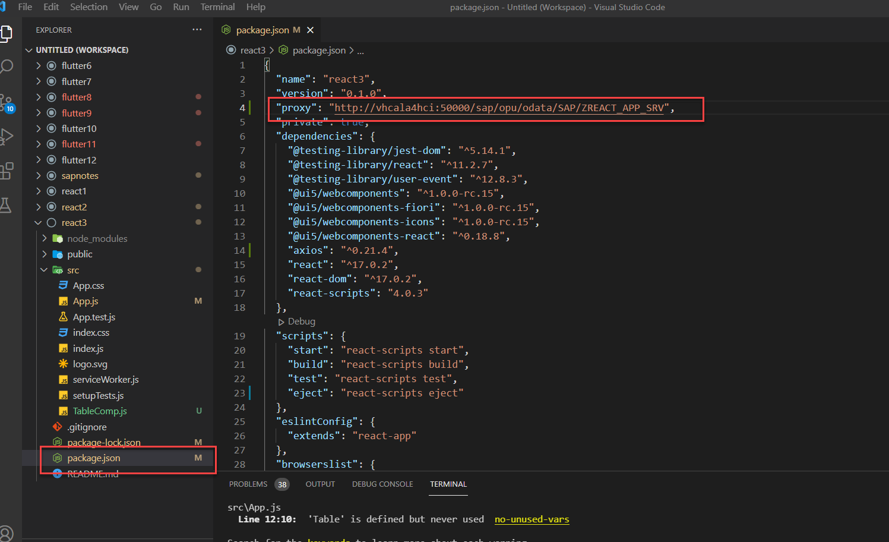Image resolution: width=889 pixels, height=542 pixels.
Task: Select the package.json editor tab
Action: pyautogui.click(x=267, y=30)
